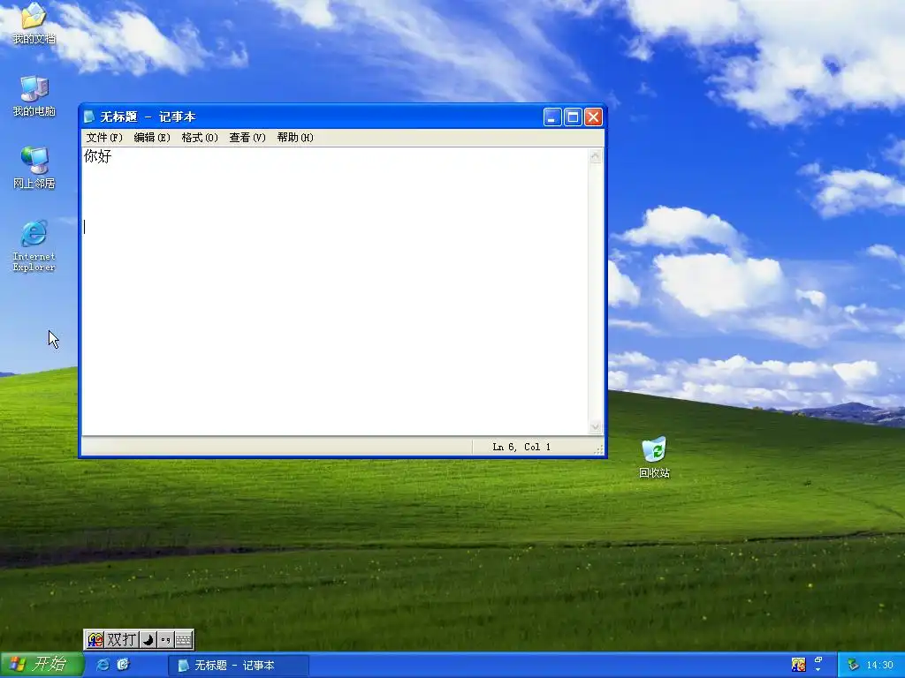Image resolution: width=905 pixels, height=678 pixels.
Task: Select Internet Explorer desktop icon
Action: point(34,245)
